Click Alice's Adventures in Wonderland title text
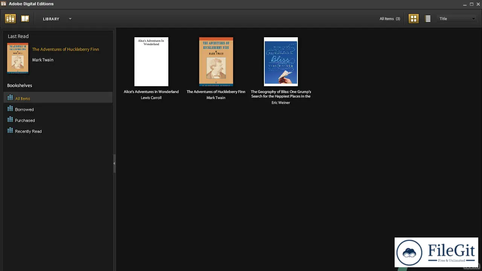 (151, 92)
